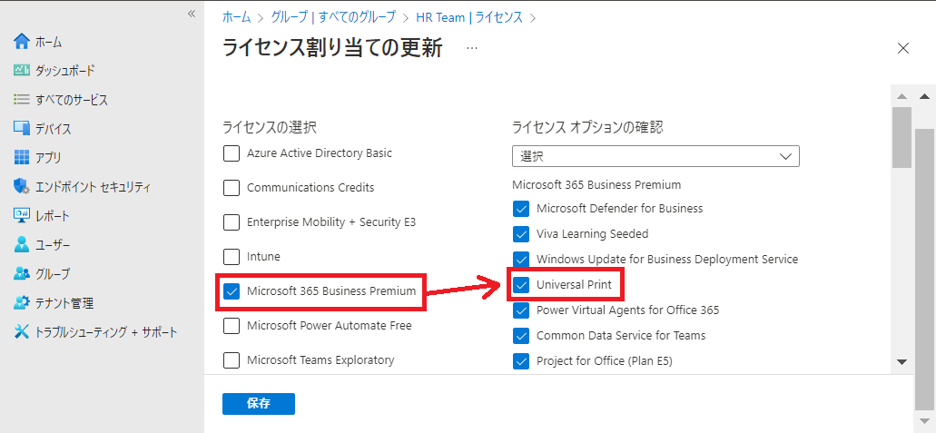This screenshot has width=936, height=433.
Task: Check Microsoft Power Automate Free license
Action: (x=231, y=326)
